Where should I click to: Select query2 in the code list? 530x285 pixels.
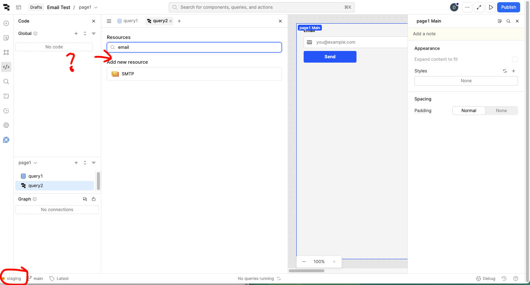coord(36,186)
